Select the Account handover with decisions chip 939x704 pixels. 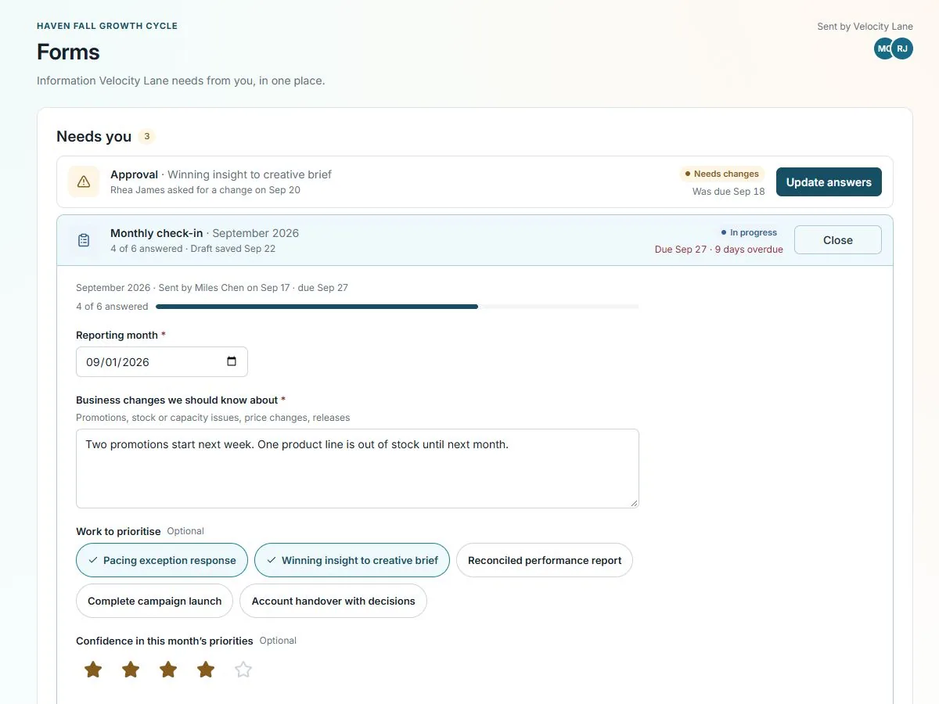point(333,601)
